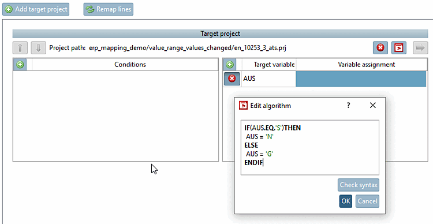Cancel the Edit algorithm dialog

pyautogui.click(x=367, y=201)
